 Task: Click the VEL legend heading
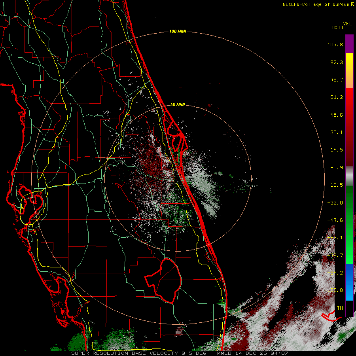point(347,24)
